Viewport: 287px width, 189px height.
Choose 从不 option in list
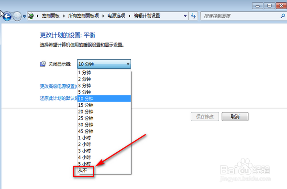(104, 170)
